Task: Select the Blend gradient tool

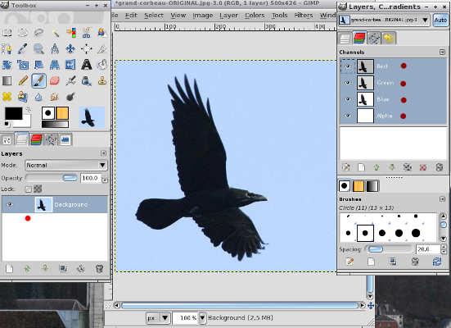Action: coord(7,80)
